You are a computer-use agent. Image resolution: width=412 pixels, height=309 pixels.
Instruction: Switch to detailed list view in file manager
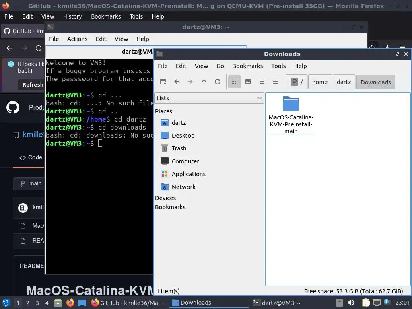(x=275, y=82)
